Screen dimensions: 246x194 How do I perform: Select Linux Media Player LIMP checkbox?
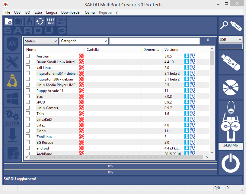click(x=27, y=85)
